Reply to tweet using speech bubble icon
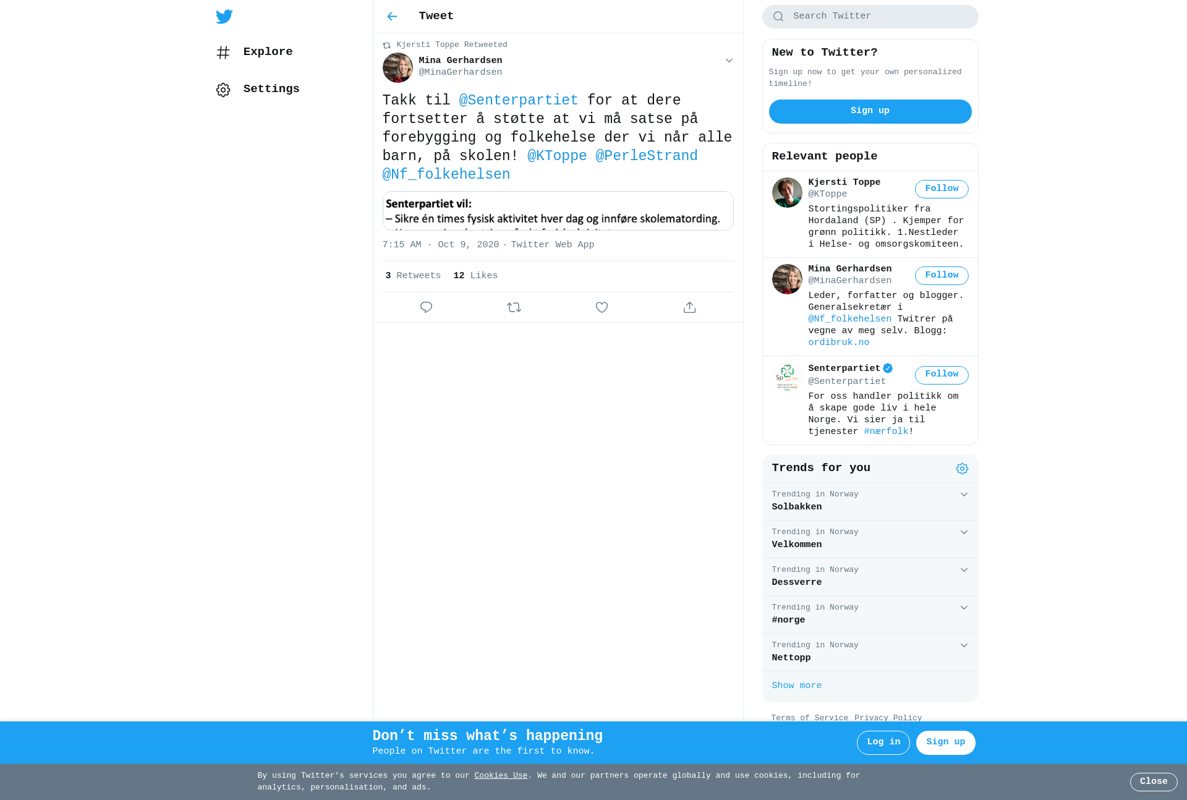This screenshot has height=800, width=1187. [x=426, y=307]
